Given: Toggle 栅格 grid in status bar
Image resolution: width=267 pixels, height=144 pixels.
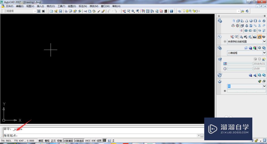Looking at the screenshot, I should point(47,141).
